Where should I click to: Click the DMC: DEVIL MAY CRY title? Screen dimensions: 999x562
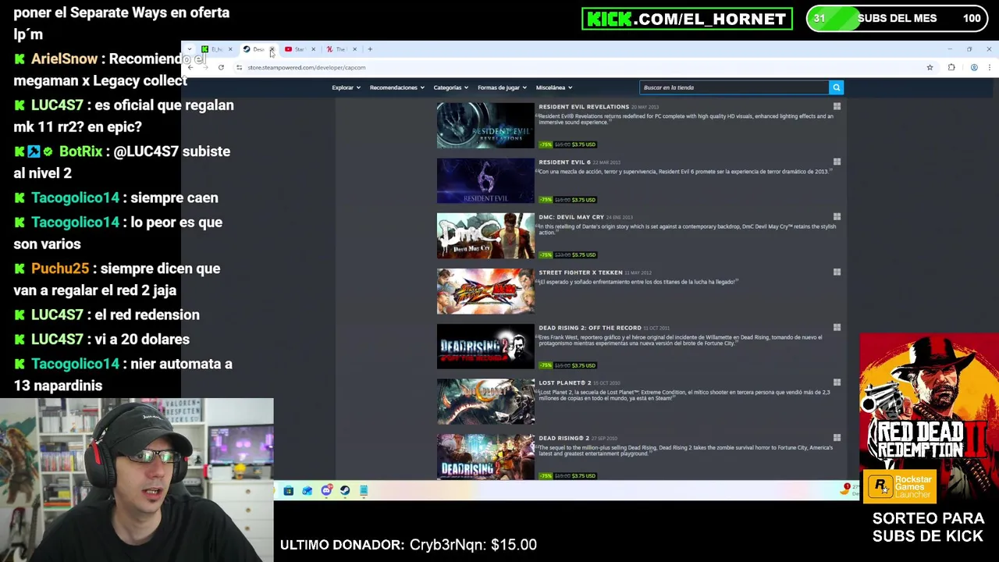571,217
